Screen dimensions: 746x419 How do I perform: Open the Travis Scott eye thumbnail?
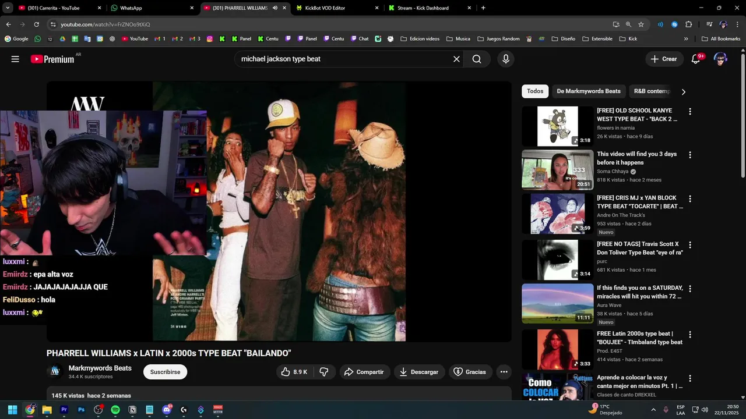point(557,260)
